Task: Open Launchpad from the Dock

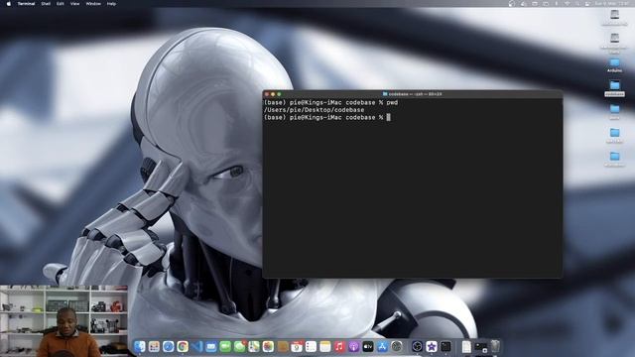Action: 154,346
